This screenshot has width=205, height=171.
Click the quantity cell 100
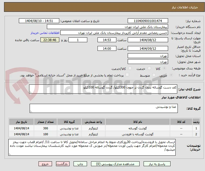(46, 134)
